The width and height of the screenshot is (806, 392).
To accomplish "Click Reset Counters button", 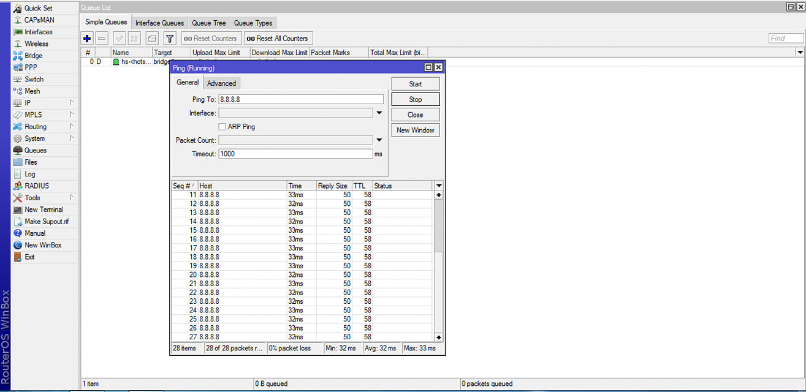I will point(211,39).
